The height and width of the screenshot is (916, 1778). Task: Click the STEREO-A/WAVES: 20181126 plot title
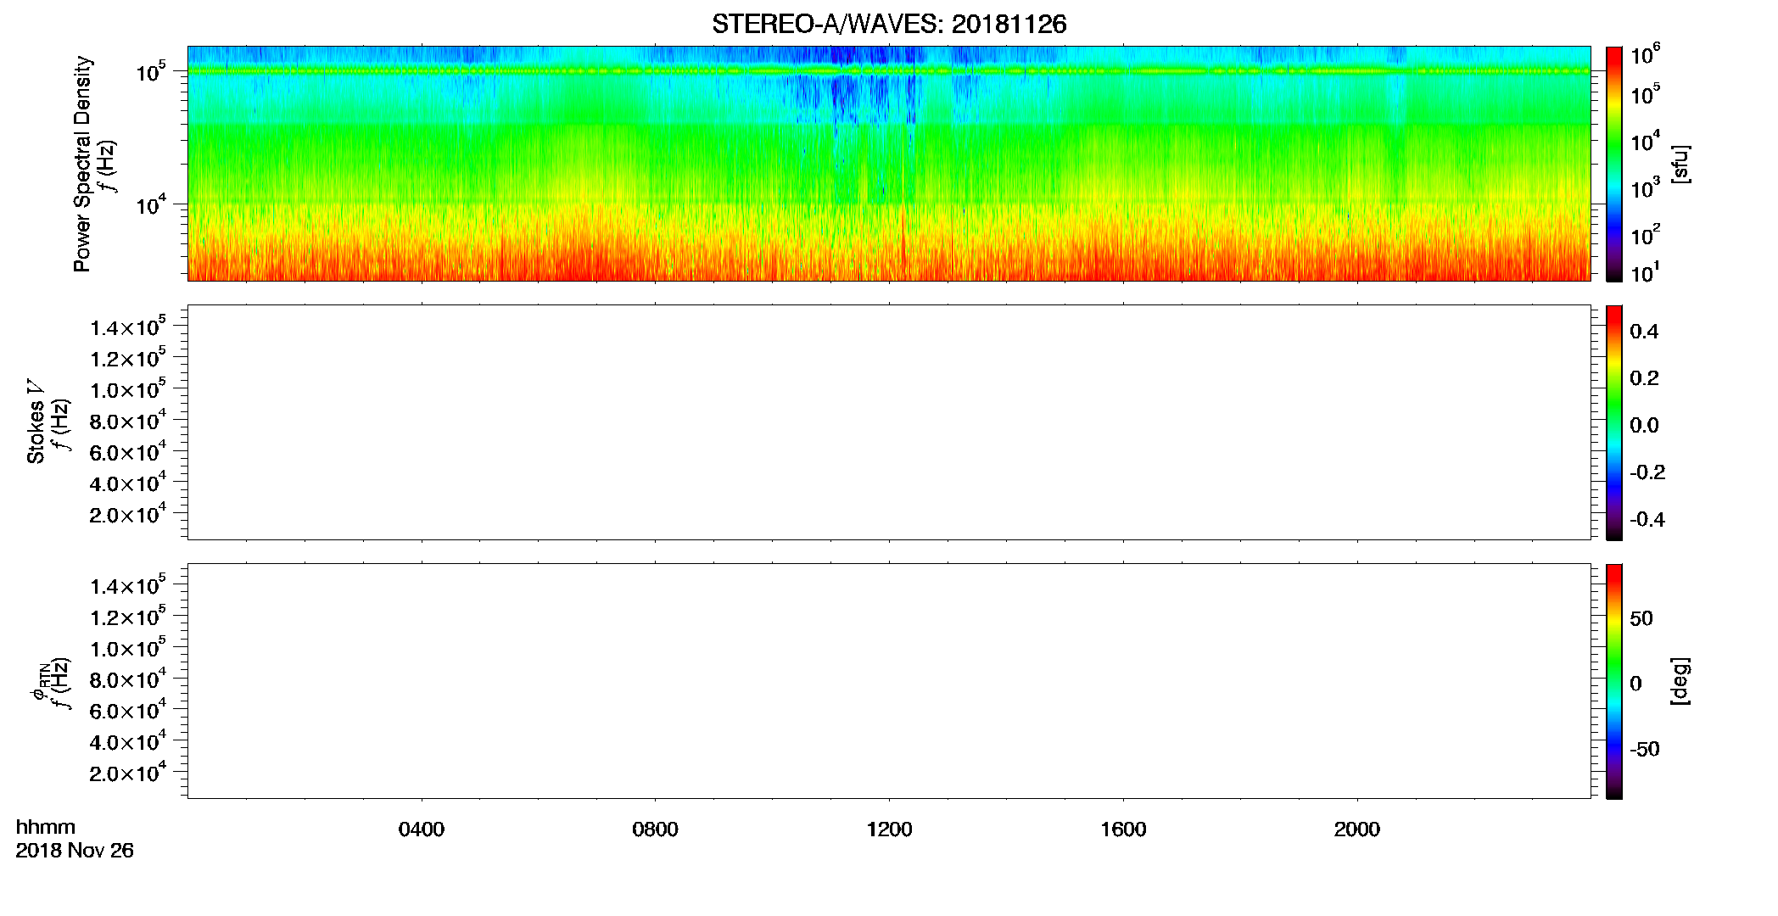(x=889, y=24)
